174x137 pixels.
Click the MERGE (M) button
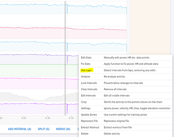(x=63, y=129)
